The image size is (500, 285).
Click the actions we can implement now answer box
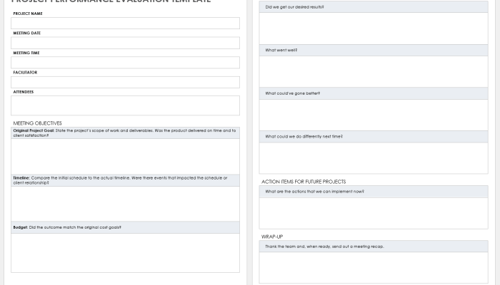coord(374,213)
